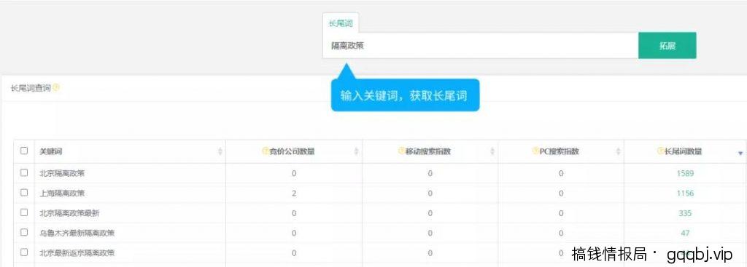
Task: Sort by 移动搜索指数 column arrows
Action: click(x=492, y=151)
